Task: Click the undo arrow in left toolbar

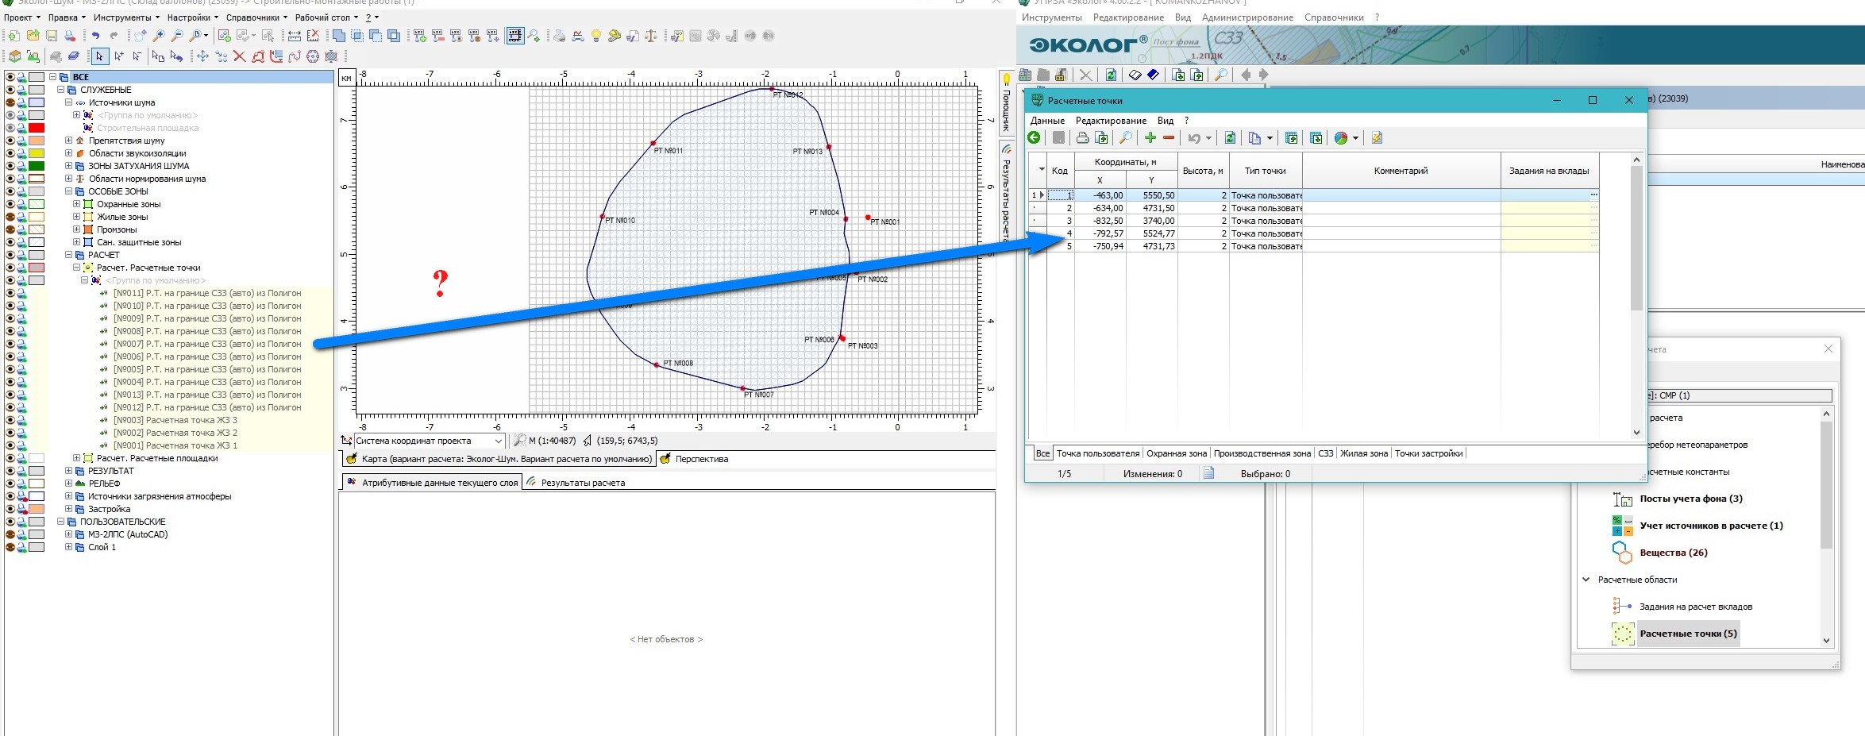Action: pyautogui.click(x=95, y=36)
